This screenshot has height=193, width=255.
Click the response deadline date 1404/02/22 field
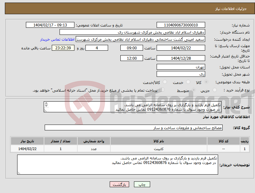click(x=181, y=48)
